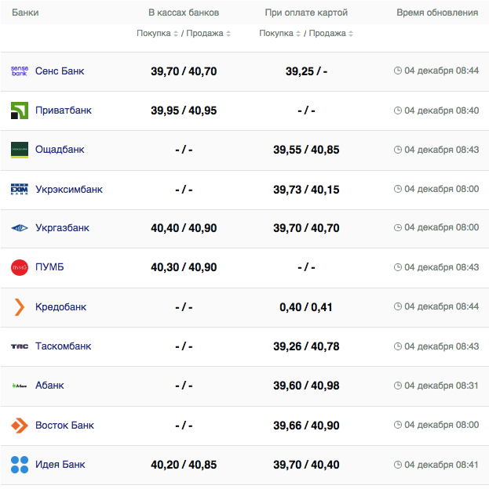Viewport: 489px width, 489px height.
Task: Open the Приватбанк link
Action: coord(63,110)
